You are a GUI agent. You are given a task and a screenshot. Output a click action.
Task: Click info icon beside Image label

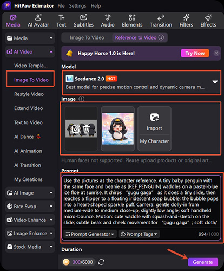82,99
